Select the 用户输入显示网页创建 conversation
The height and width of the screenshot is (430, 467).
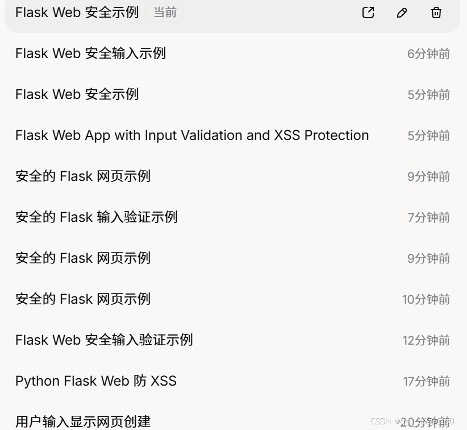pyautogui.click(x=82, y=421)
